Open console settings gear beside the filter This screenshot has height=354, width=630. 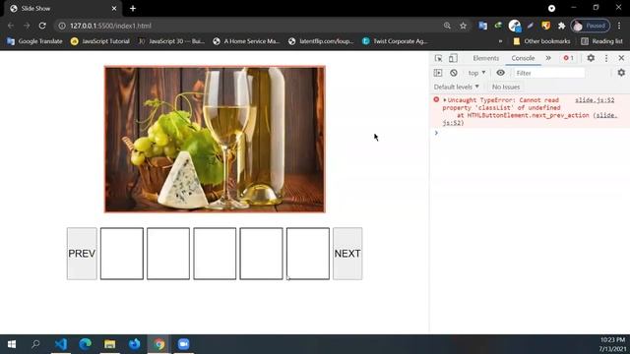coord(621,73)
